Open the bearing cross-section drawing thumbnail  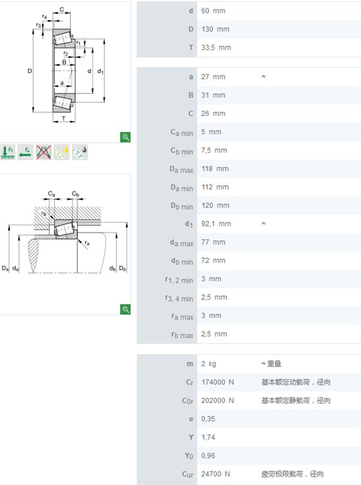pos(65,72)
